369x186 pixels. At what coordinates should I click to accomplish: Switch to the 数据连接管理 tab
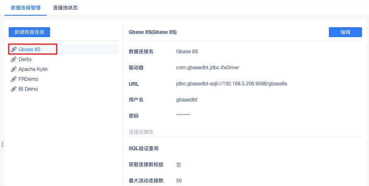(x=26, y=8)
